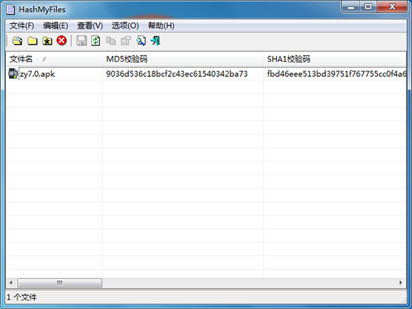
Task: Click the Add Files toolbar icon
Action: 17,41
